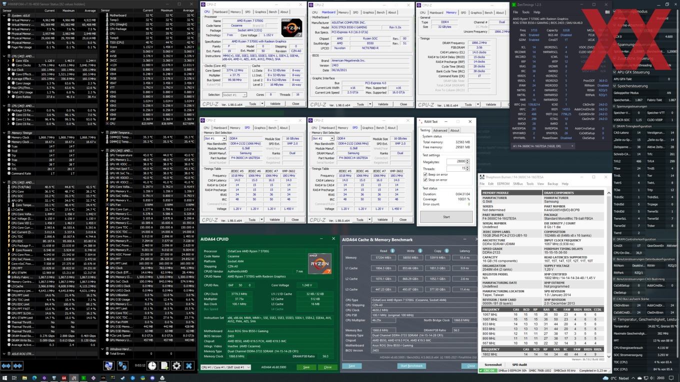Click ZenTimings screenshot camera icon
680x382 pixels.
pos(607,12)
